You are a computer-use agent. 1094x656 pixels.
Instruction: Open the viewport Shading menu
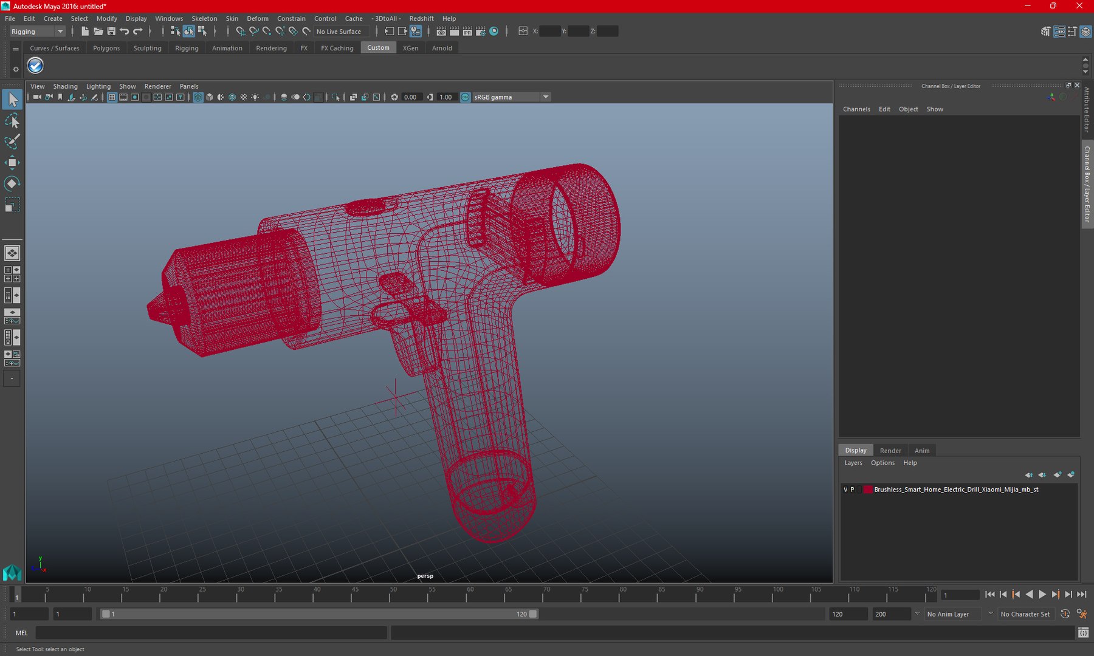click(x=65, y=86)
